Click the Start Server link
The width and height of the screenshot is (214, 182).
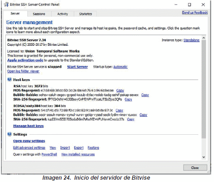pos(77,67)
